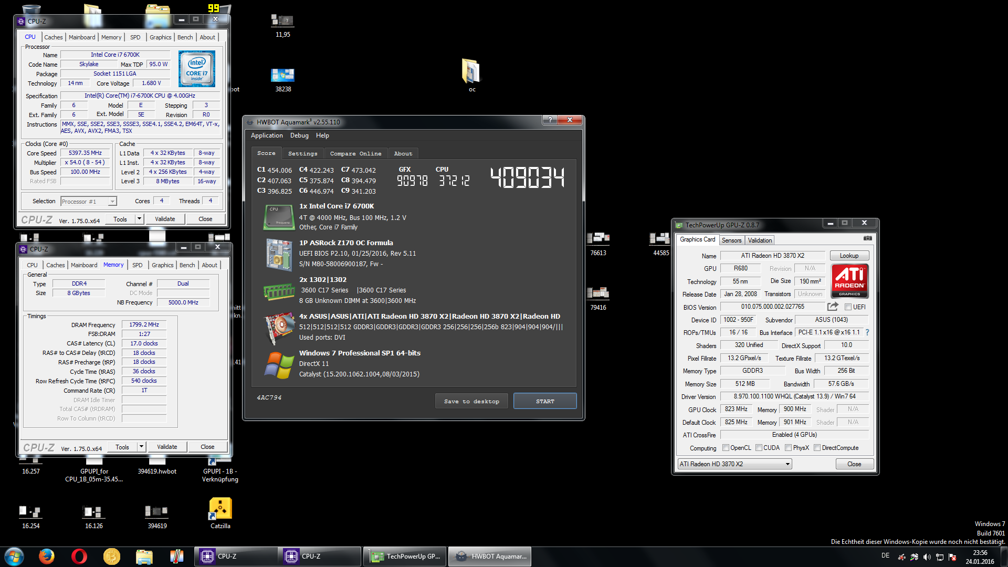This screenshot has height=567, width=1008.
Task: Open Opera browser from the taskbar
Action: pyautogui.click(x=79, y=556)
